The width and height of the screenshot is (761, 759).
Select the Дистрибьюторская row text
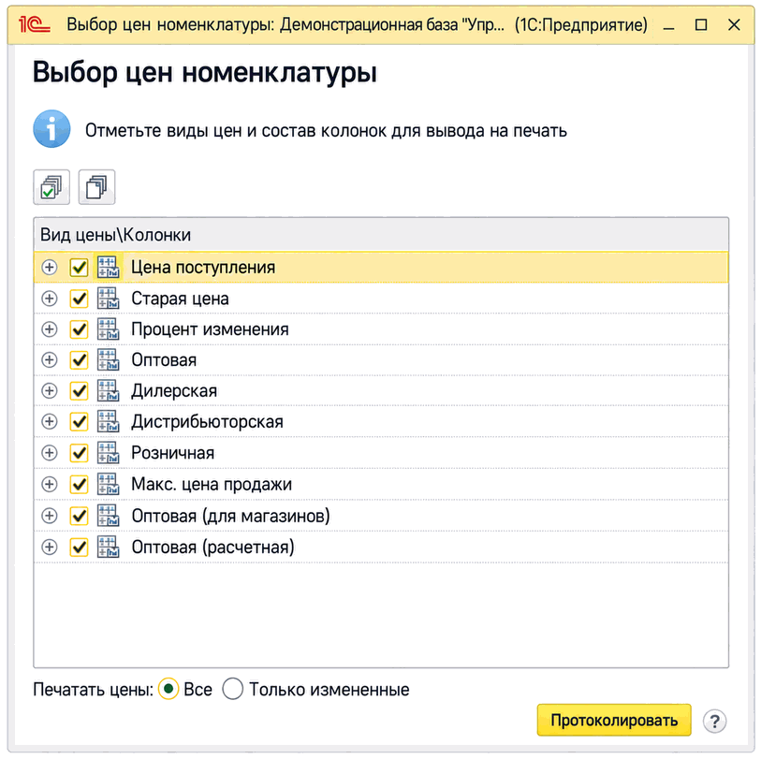[207, 422]
